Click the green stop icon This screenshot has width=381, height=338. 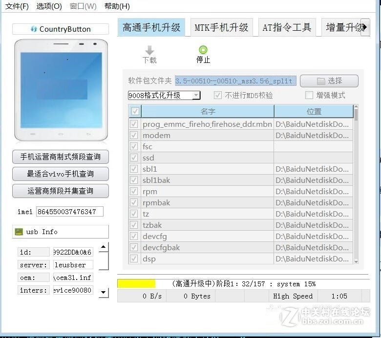[x=203, y=50]
